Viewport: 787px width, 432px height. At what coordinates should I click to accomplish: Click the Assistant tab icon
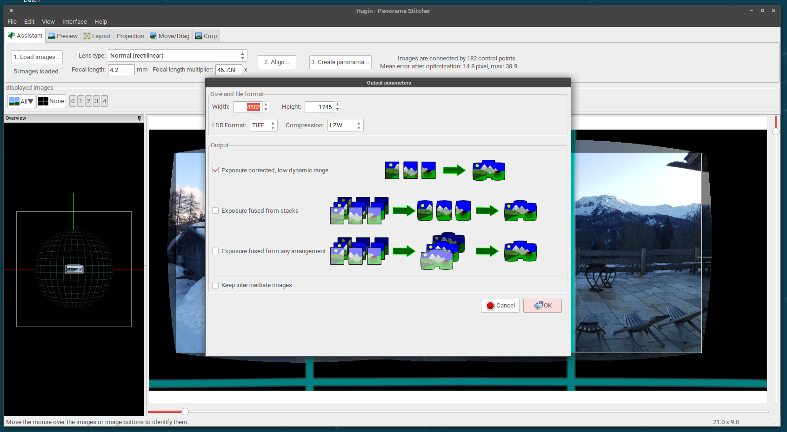click(x=12, y=36)
